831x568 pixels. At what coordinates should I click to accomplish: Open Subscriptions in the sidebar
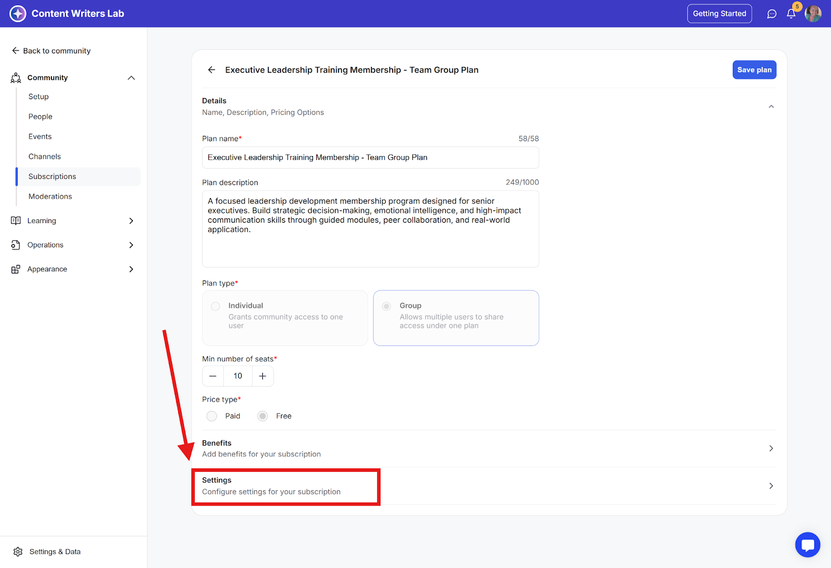[52, 176]
